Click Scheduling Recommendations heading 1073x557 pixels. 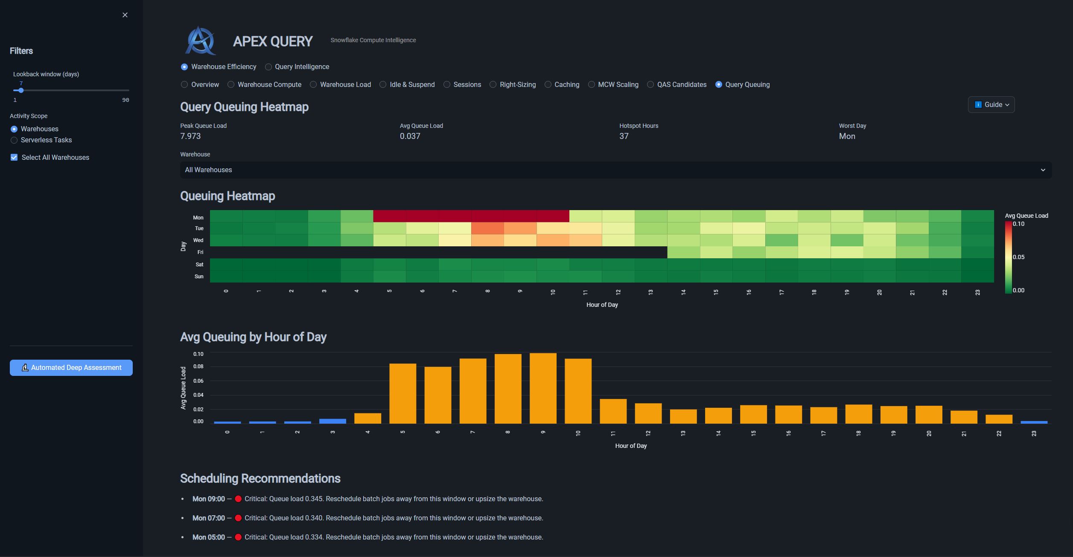[x=260, y=479]
